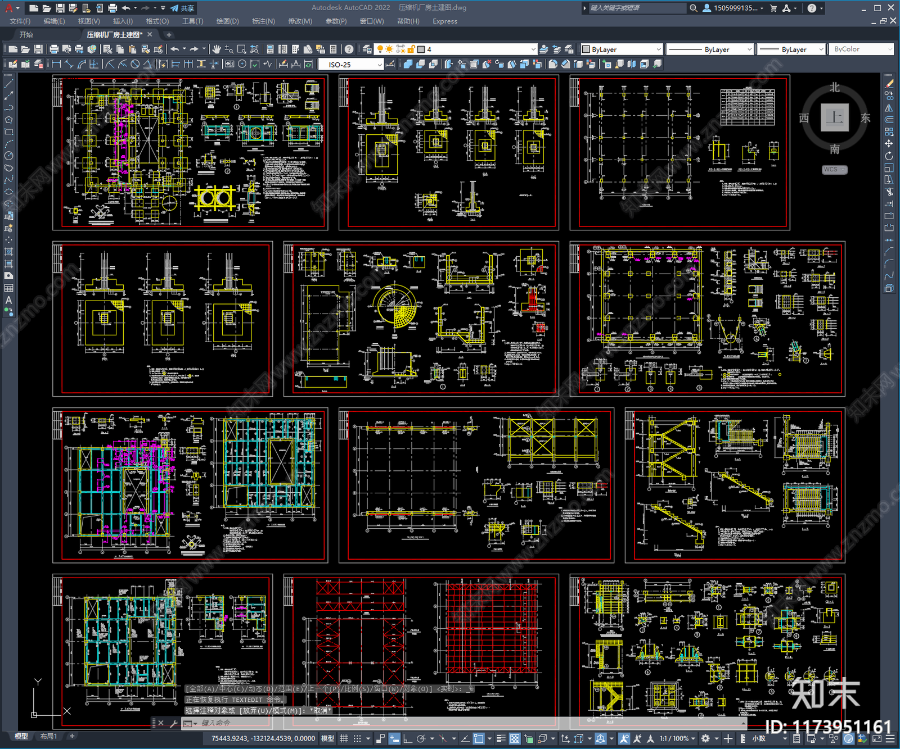Screen dimensions: 900x749
Task: Open the 标注(N) menu
Action: (x=263, y=21)
